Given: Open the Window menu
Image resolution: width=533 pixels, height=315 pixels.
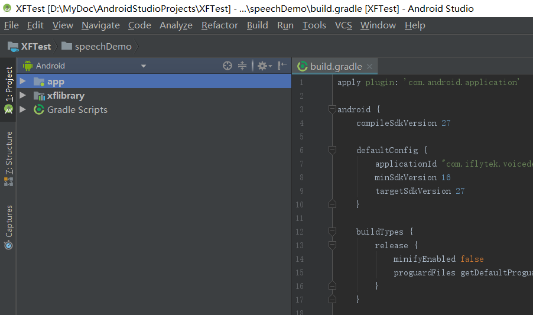Looking at the screenshot, I should pyautogui.click(x=378, y=25).
